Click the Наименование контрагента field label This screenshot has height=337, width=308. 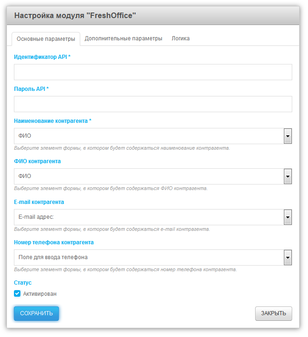52,121
